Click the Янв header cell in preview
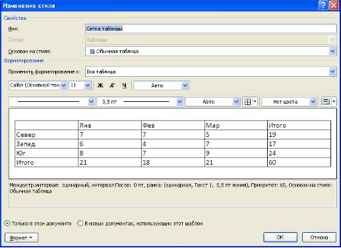This screenshot has width=341, height=248. pos(109,126)
